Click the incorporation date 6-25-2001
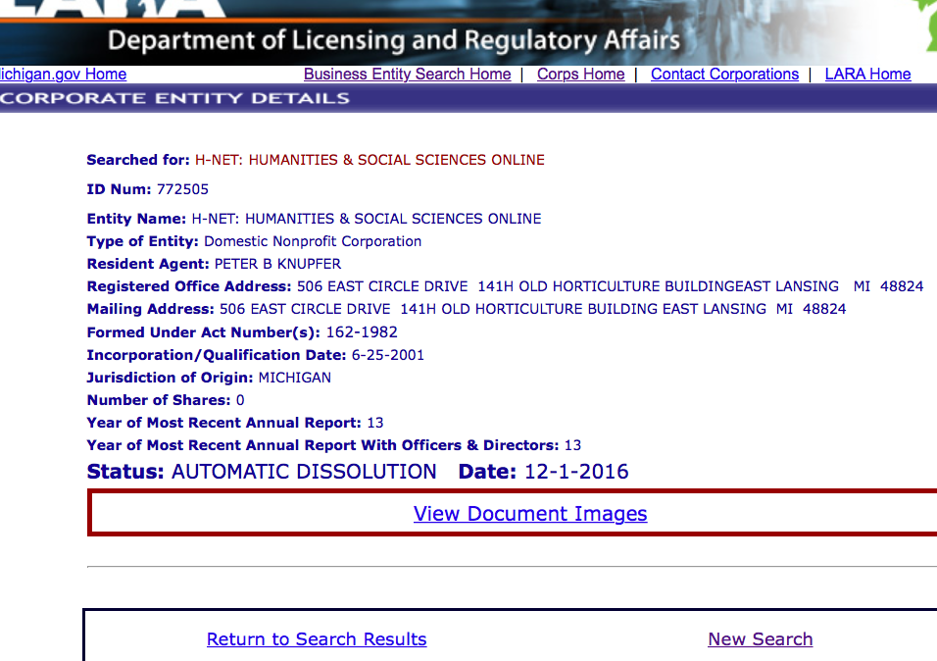This screenshot has height=661, width=937. tap(387, 355)
